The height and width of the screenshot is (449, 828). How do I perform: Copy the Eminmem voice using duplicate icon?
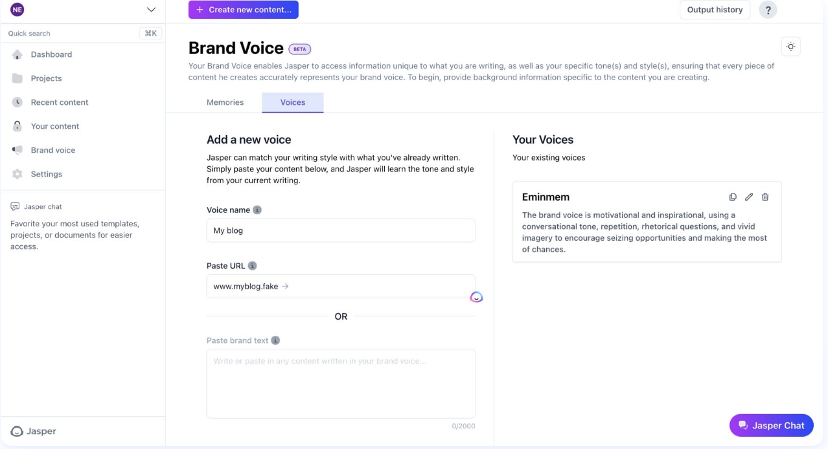click(x=733, y=197)
